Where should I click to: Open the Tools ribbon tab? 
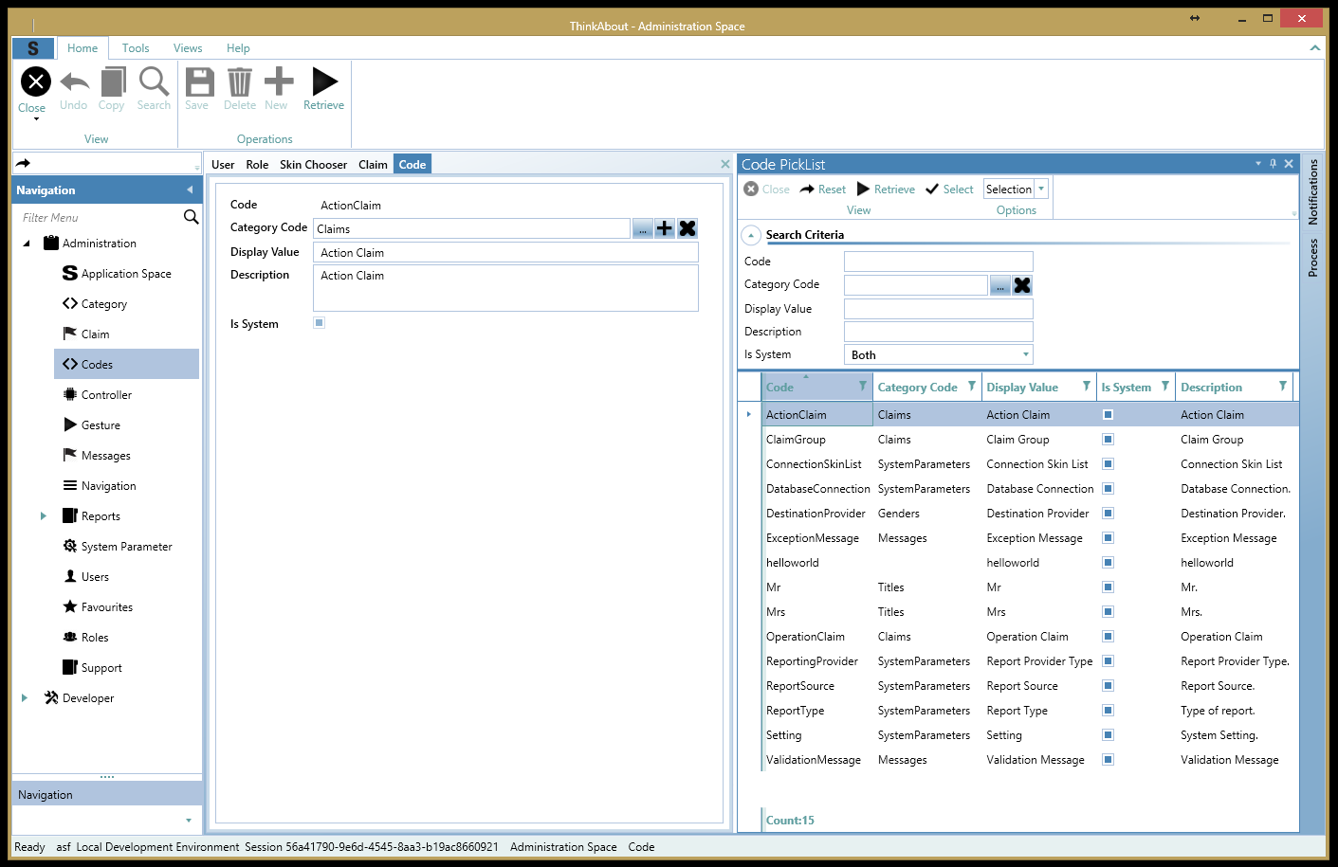[x=136, y=48]
